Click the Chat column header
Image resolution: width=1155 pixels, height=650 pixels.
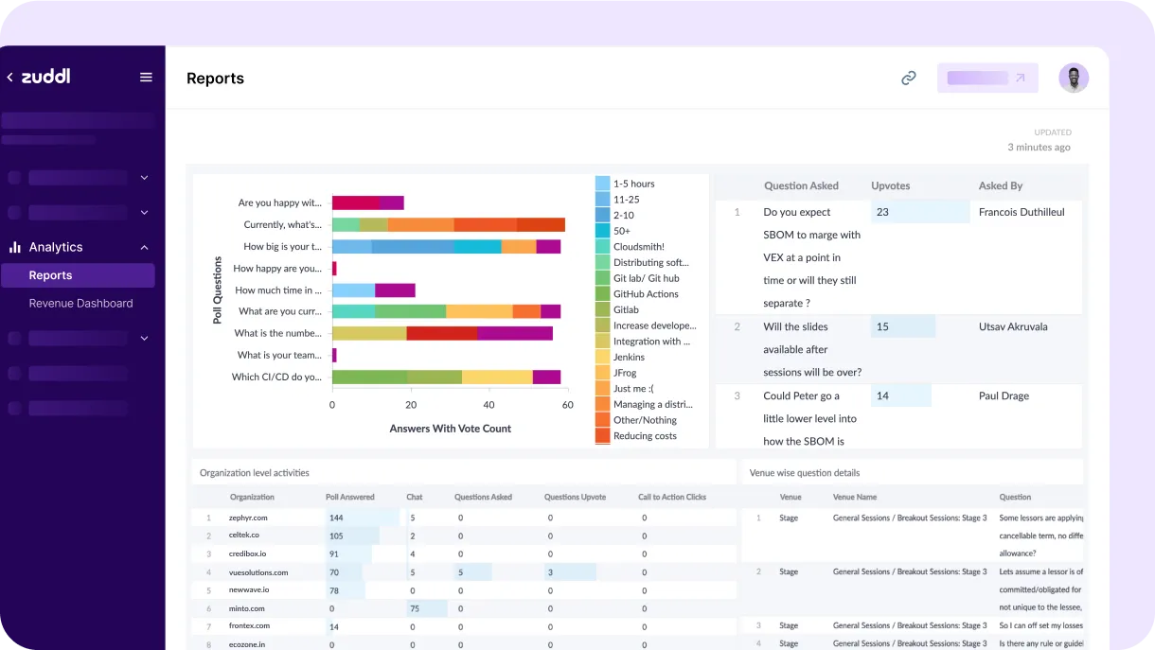(x=415, y=497)
